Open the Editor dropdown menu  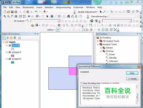pyautogui.click(x=51, y=30)
